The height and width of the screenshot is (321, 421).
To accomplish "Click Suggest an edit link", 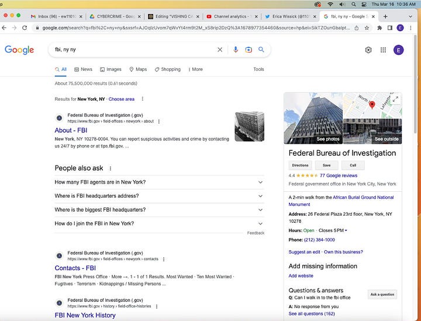I will [x=304, y=252].
